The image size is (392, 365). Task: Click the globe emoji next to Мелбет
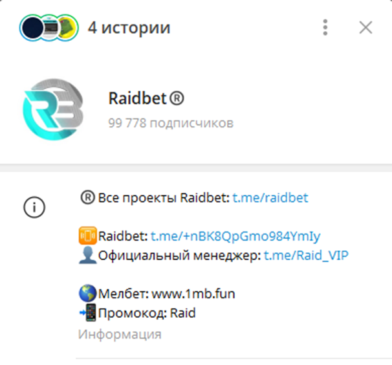(x=87, y=293)
